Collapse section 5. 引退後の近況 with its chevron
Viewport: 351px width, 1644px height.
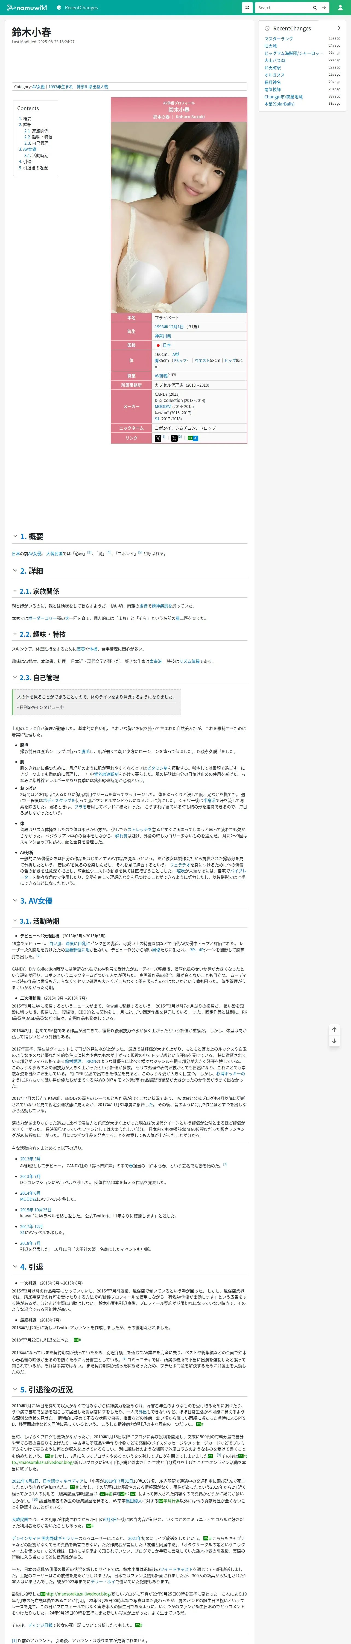pos(15,1389)
